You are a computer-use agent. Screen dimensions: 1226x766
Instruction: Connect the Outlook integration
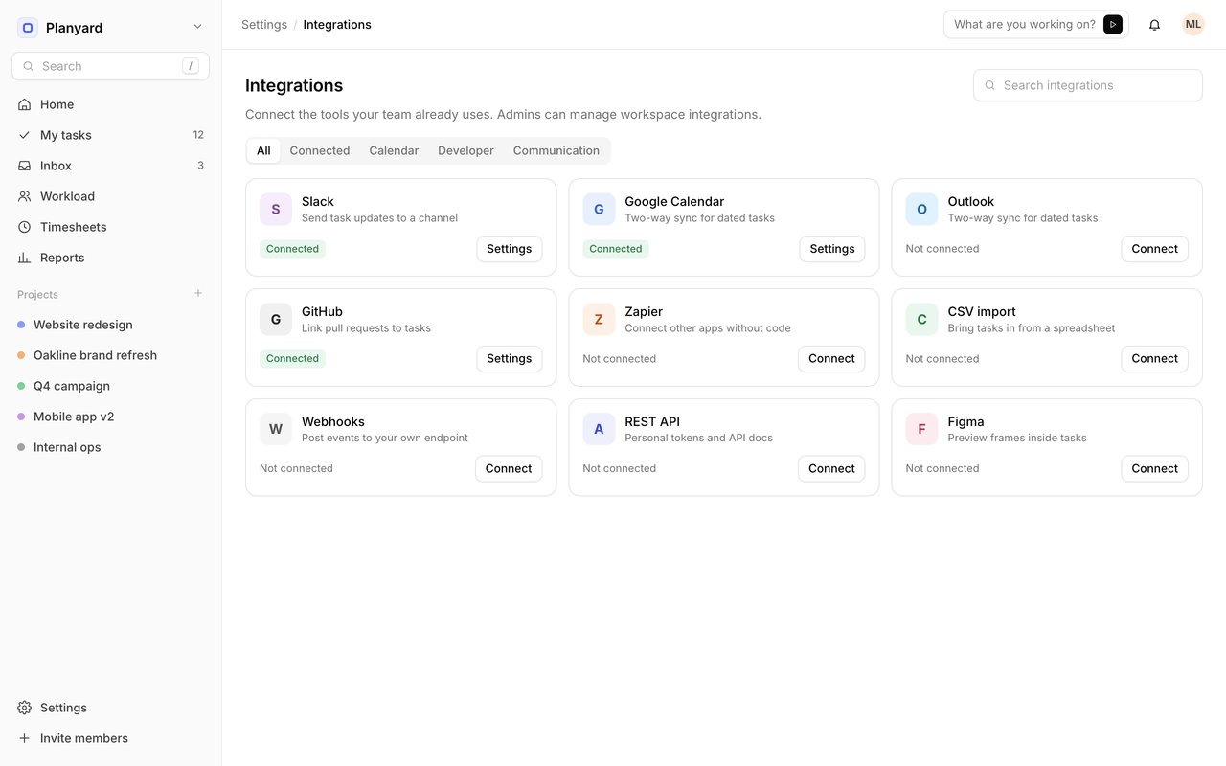tap(1155, 249)
